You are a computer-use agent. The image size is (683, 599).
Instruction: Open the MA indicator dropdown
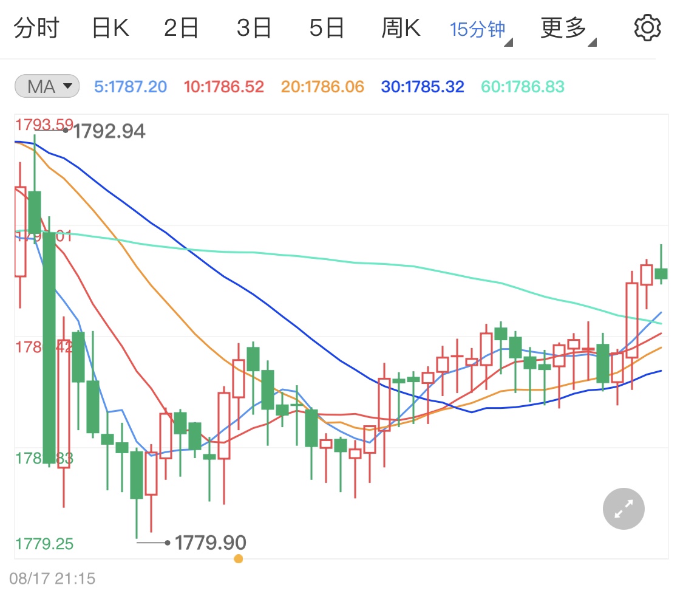[x=47, y=86]
